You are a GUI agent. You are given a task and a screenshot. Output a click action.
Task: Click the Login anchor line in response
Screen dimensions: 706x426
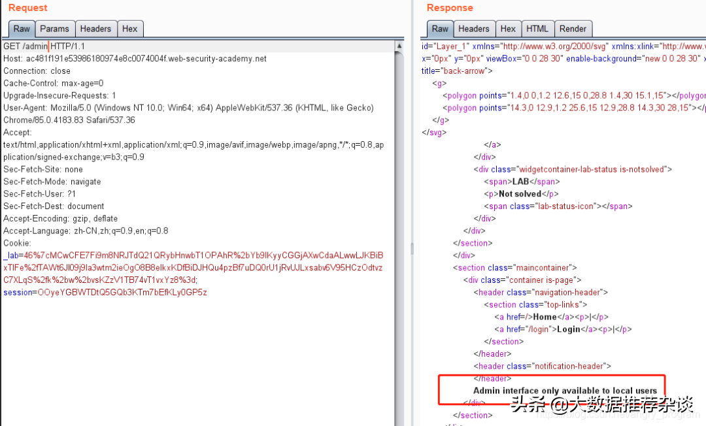563,329
